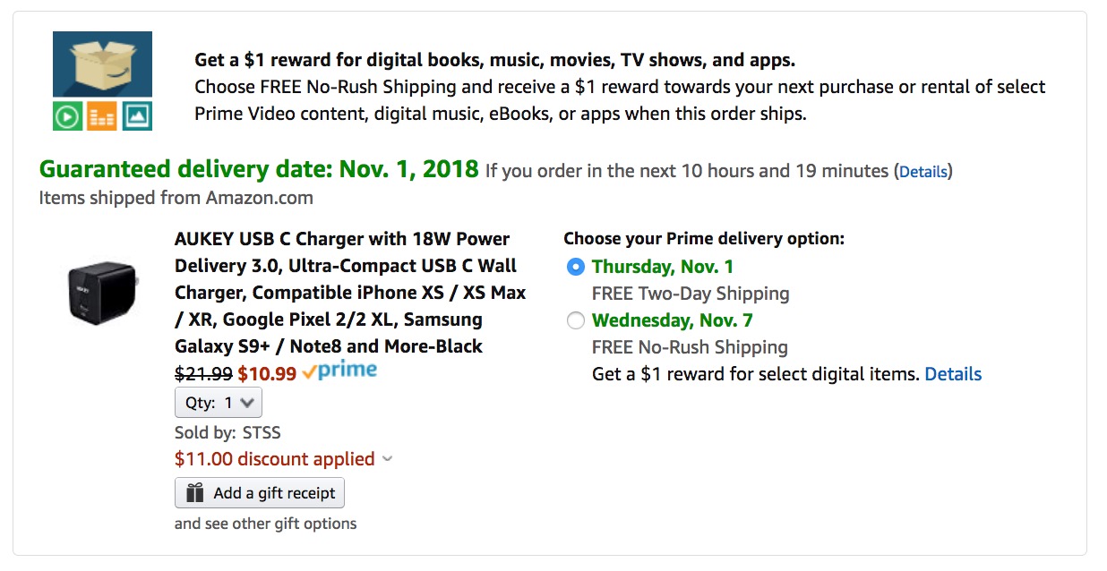This screenshot has height=571, width=1107.
Task: Click the Qty dropdown chevron arrow
Action: [248, 403]
